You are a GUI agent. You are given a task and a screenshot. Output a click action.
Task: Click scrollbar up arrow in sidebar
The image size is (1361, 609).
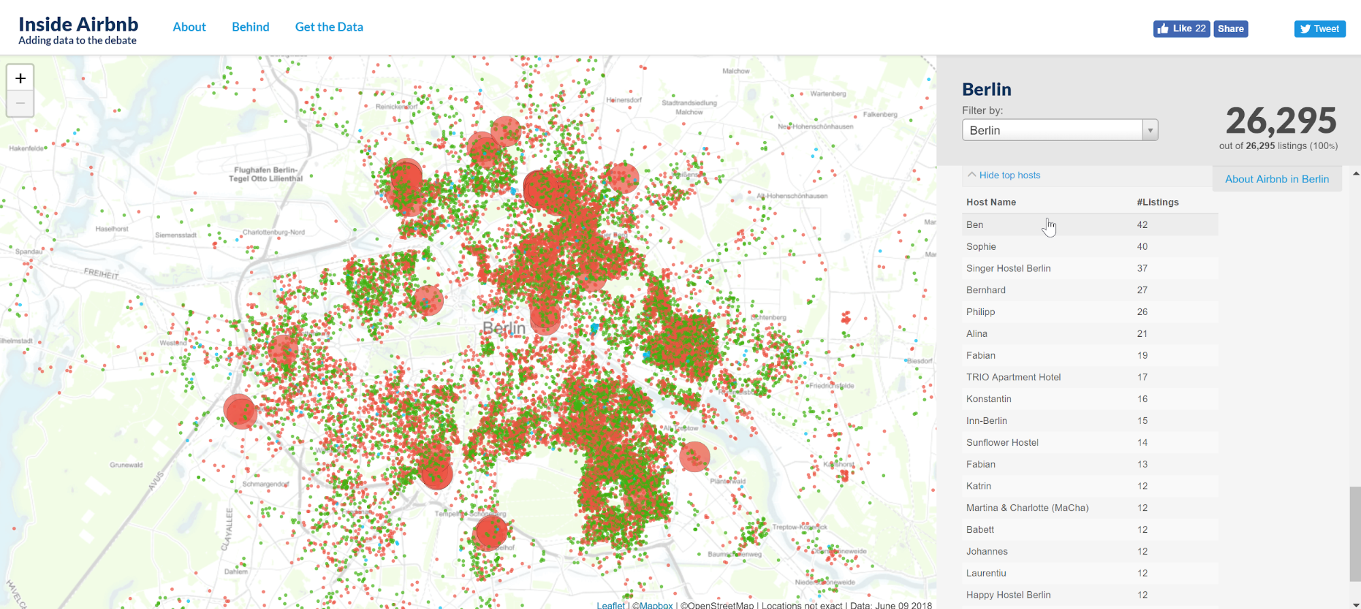tap(1356, 174)
